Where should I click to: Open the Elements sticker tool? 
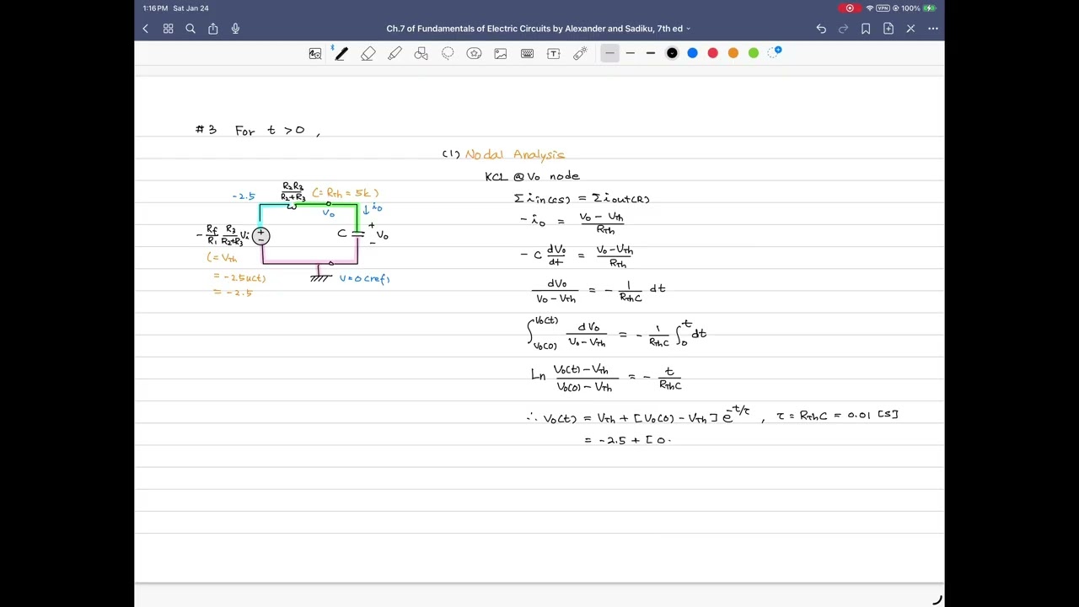point(475,53)
